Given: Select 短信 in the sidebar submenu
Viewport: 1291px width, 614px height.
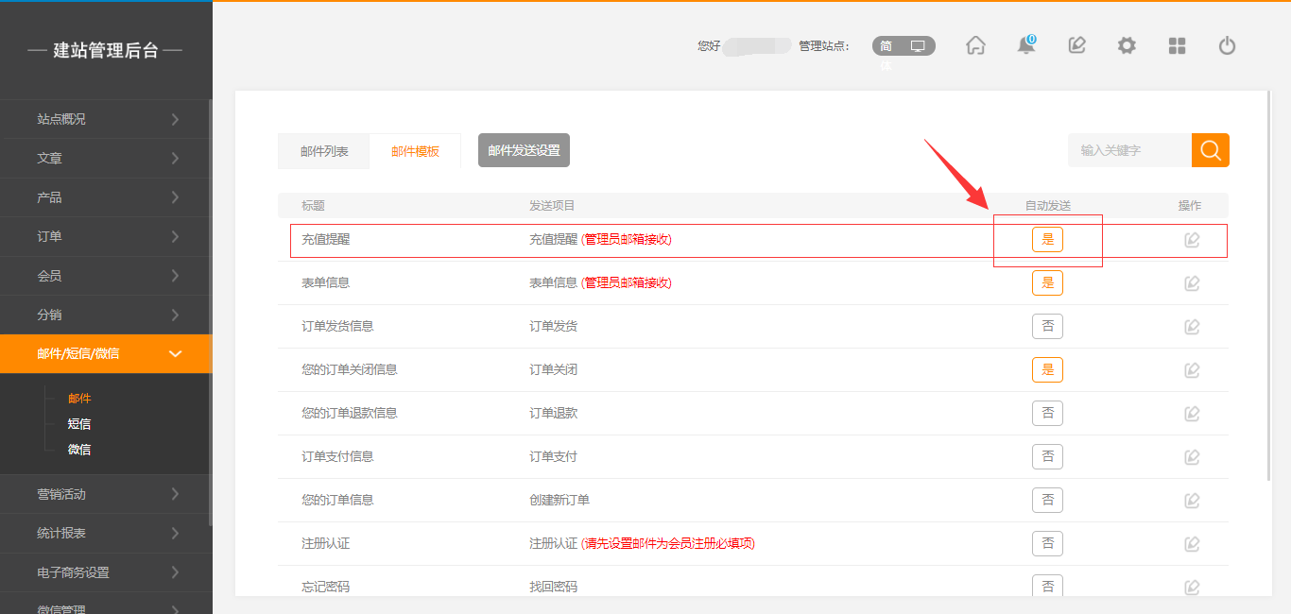Looking at the screenshot, I should pos(79,424).
